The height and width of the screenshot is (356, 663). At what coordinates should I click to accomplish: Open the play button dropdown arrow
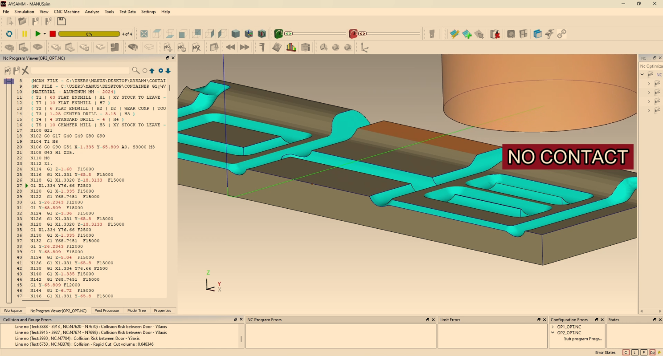(x=45, y=34)
